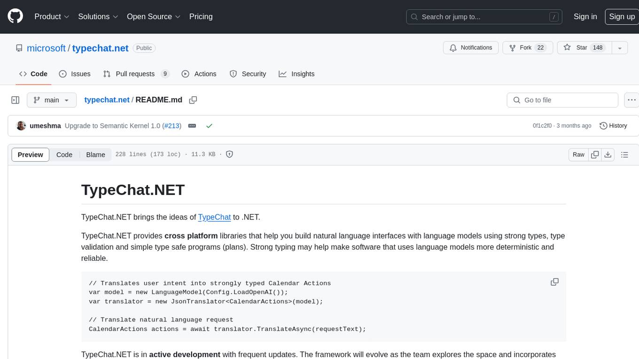Open pull request #213 link
The width and height of the screenshot is (639, 359).
tap(171, 126)
